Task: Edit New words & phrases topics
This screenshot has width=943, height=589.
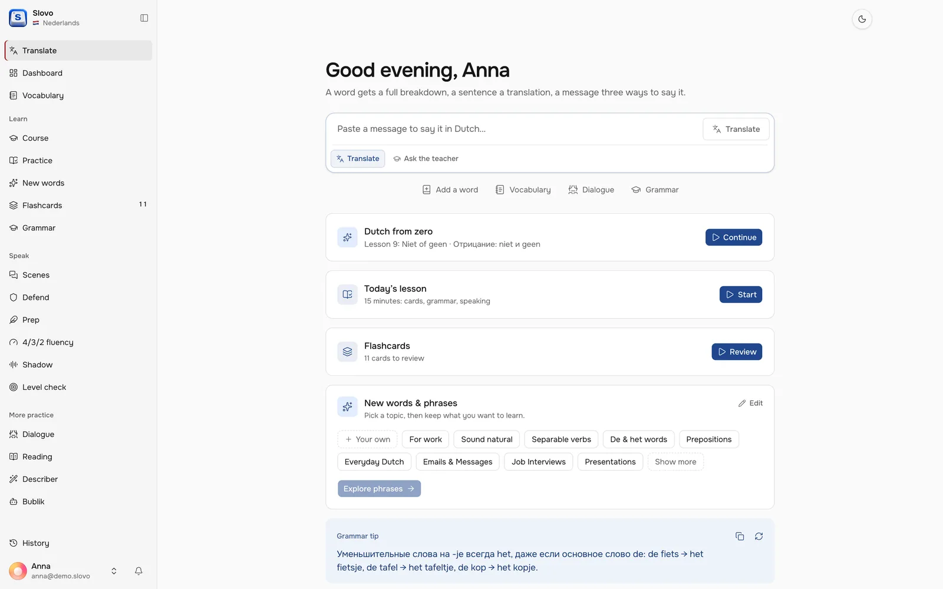Action: [x=750, y=403]
